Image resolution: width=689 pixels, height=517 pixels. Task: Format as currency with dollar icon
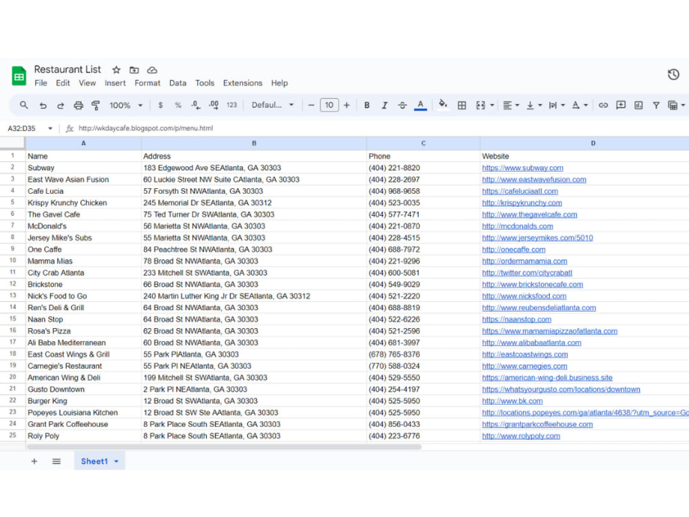pos(161,105)
